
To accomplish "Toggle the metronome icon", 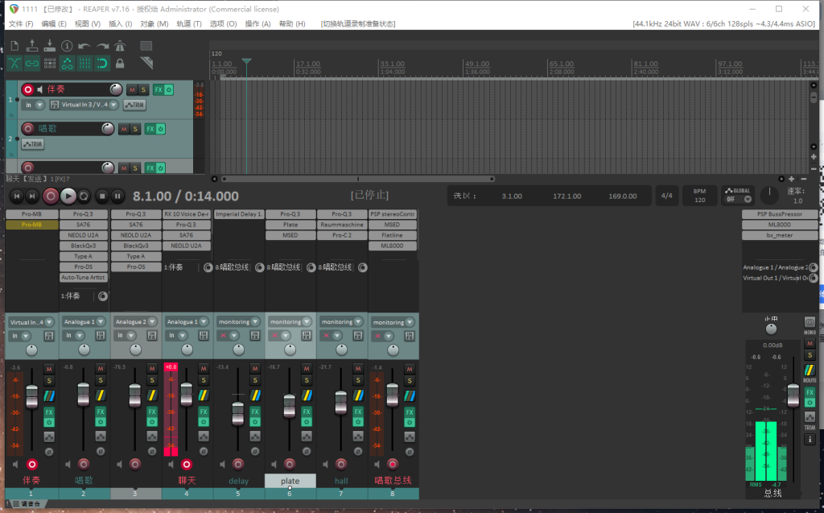I will tap(120, 46).
